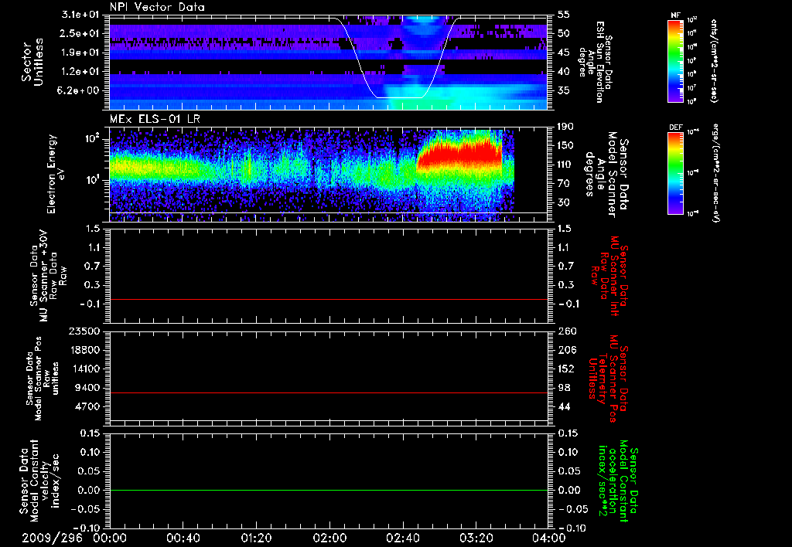This screenshot has width=792, height=547.
Task: Click the 00:00 time tick label
Action: (110, 539)
